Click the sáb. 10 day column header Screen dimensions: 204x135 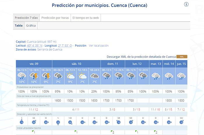point(76,64)
